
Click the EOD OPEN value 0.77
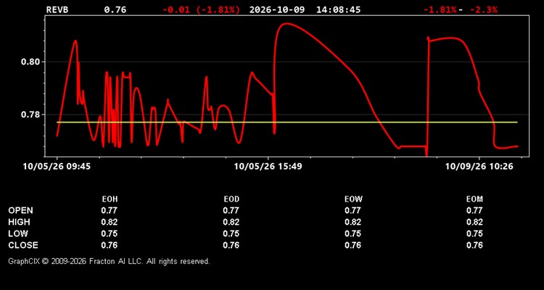pyautogui.click(x=231, y=210)
